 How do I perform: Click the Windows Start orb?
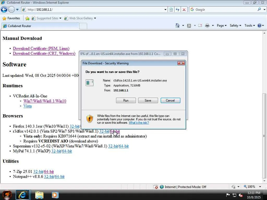7,195
